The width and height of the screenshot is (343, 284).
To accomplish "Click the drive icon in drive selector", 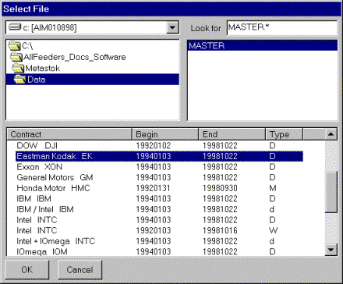I will click(15, 27).
